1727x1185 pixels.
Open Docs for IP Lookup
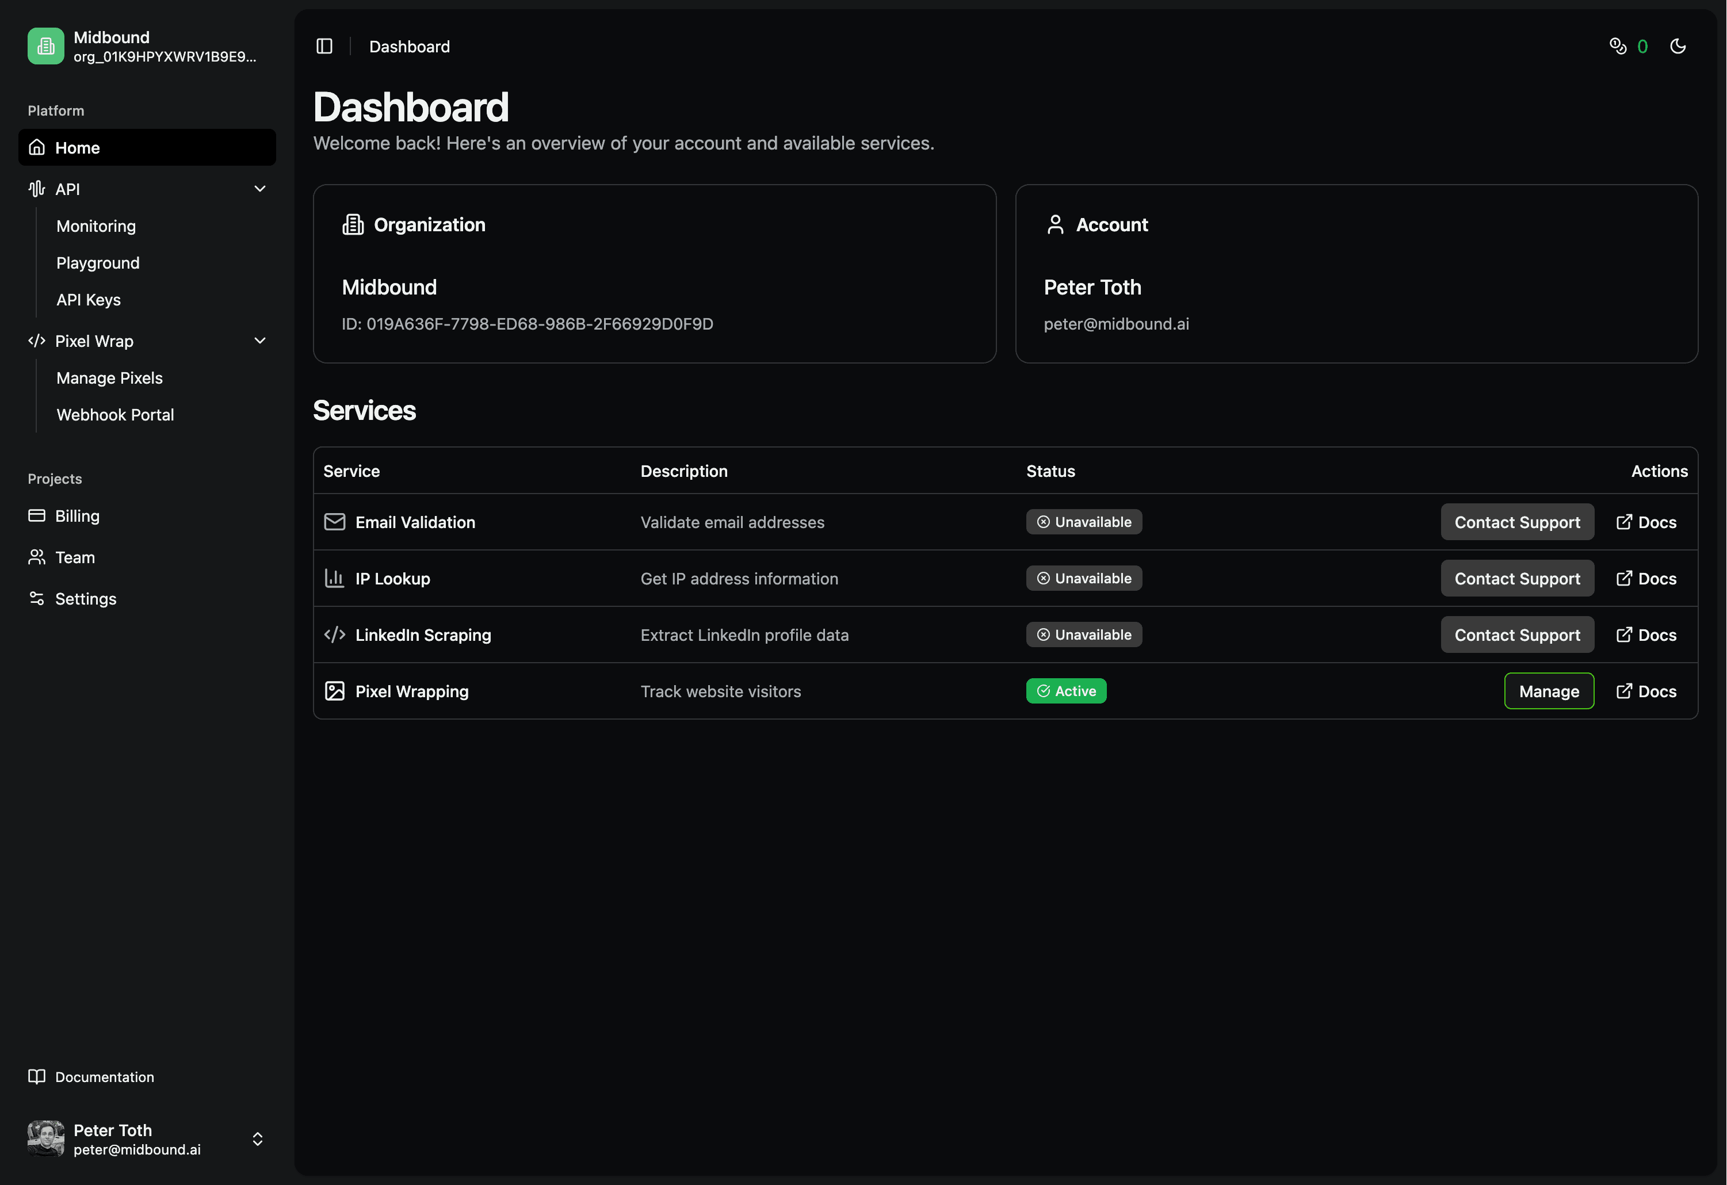click(1646, 578)
